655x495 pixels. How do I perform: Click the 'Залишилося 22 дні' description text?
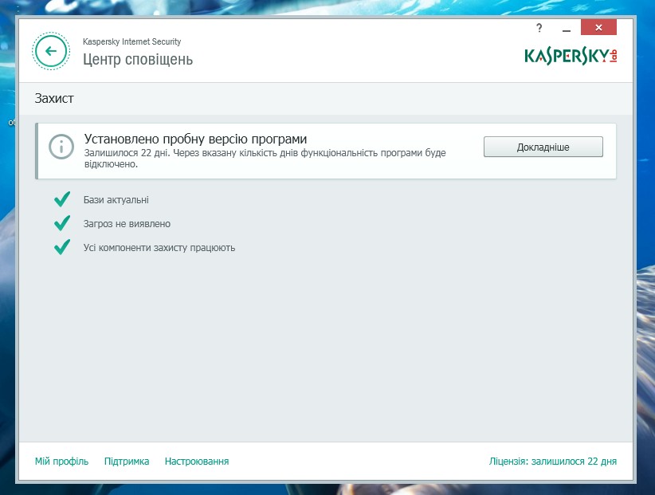pos(265,159)
